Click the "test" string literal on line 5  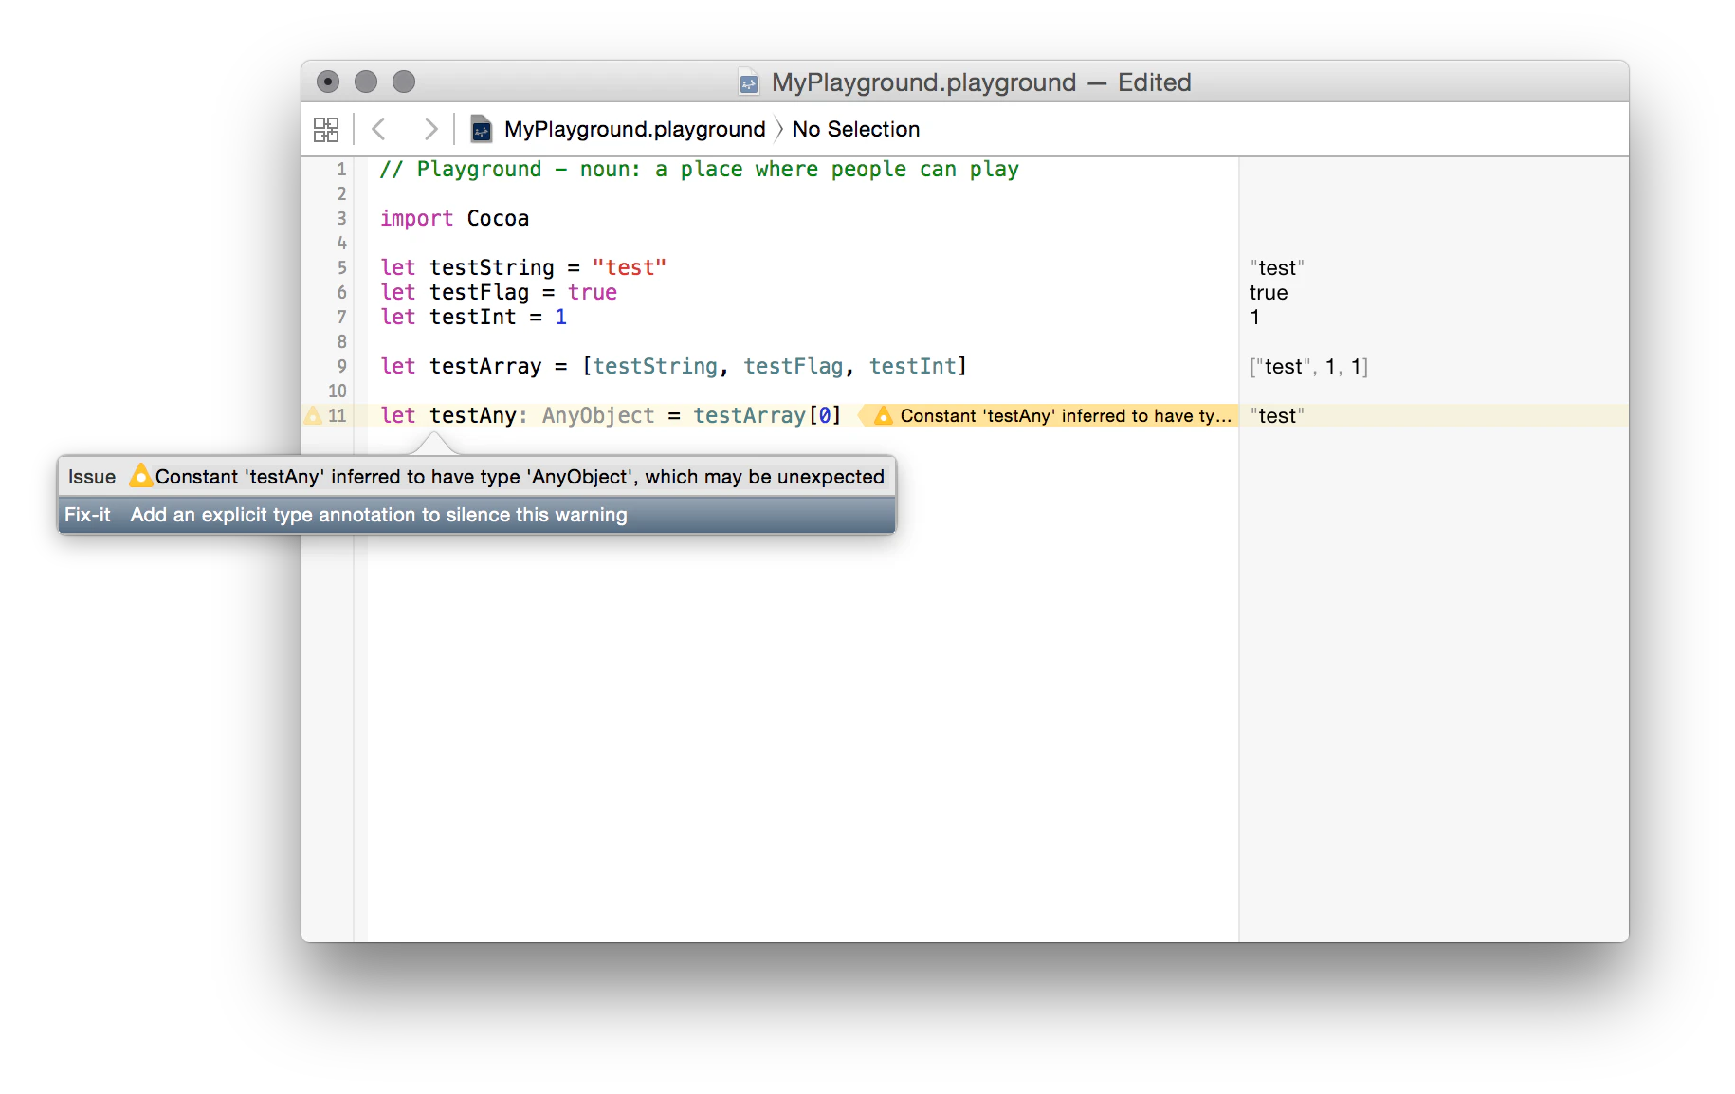(x=630, y=268)
